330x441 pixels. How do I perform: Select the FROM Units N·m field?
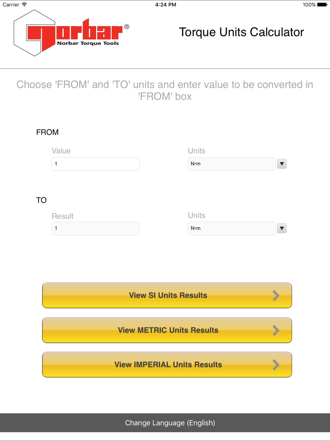pyautogui.click(x=231, y=164)
